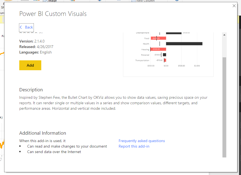Open Frequently asked questions link
Screen dimensions: 241x175
pyautogui.click(x=142, y=141)
